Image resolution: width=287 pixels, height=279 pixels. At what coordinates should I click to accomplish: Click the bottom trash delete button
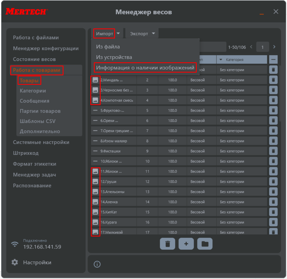[x=168, y=244]
